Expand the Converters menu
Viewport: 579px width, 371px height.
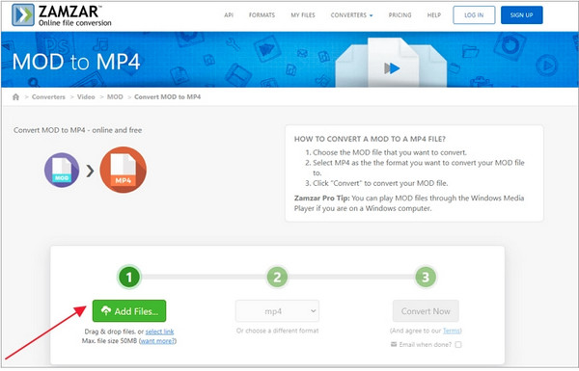(x=351, y=15)
